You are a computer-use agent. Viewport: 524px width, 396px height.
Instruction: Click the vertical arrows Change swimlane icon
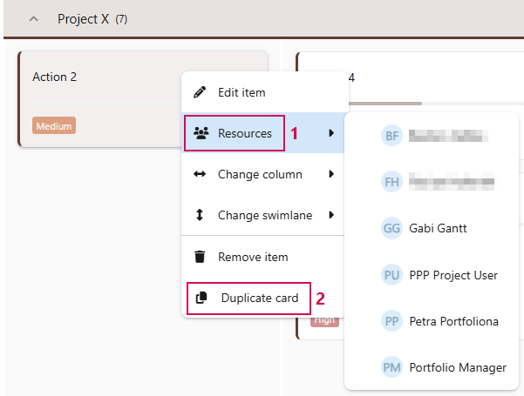(x=200, y=215)
